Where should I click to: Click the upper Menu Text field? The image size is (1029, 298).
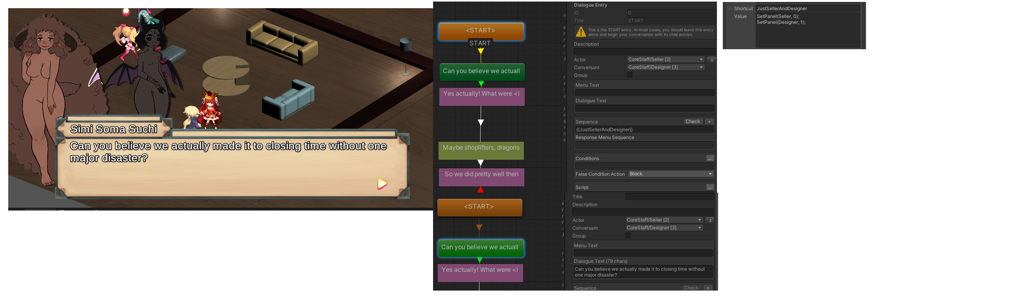coord(644,93)
